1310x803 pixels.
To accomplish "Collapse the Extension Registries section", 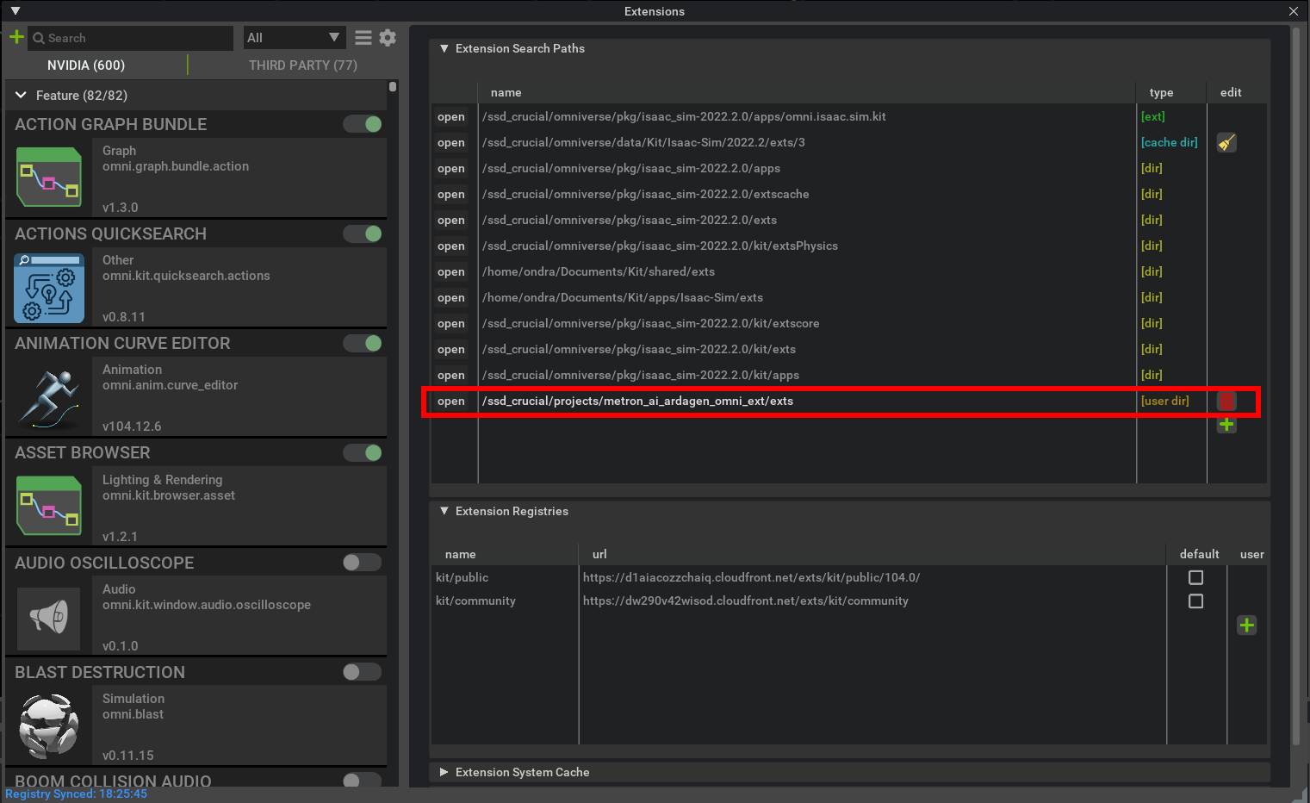I will coord(444,511).
